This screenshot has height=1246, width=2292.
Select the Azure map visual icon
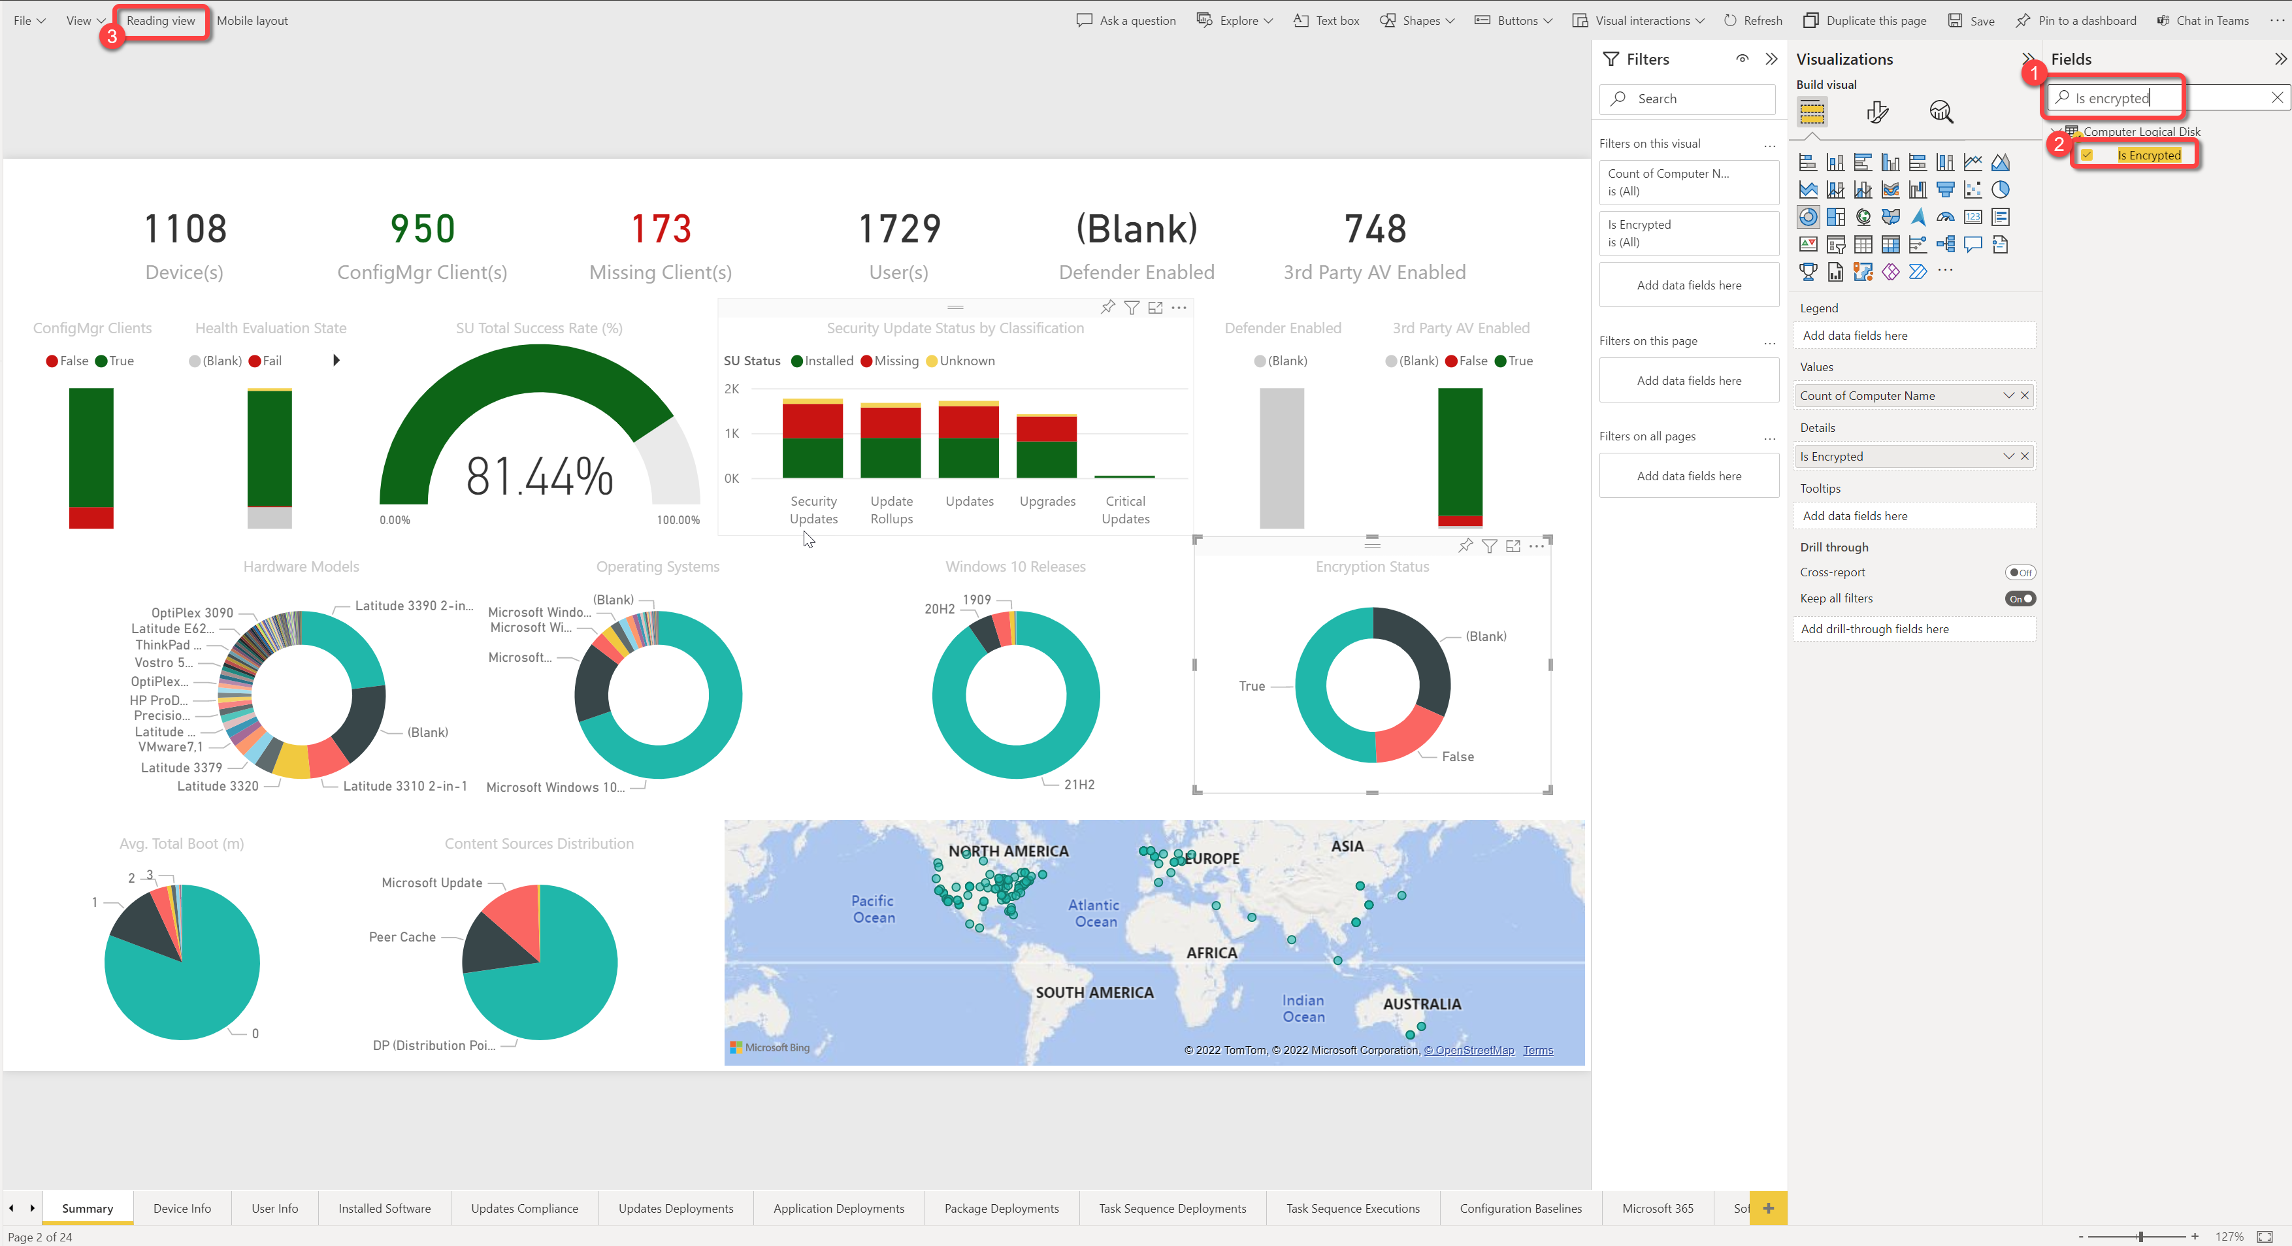point(1918,217)
